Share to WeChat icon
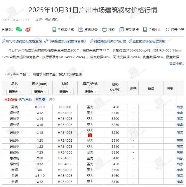This screenshot has height=187, width=186. [x=19, y=29]
